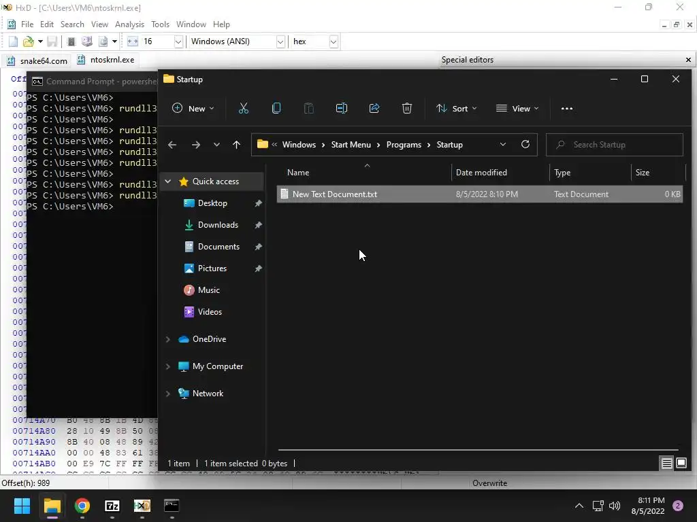
Task: Click Command Prompt taskbar icon
Action: coord(172,506)
